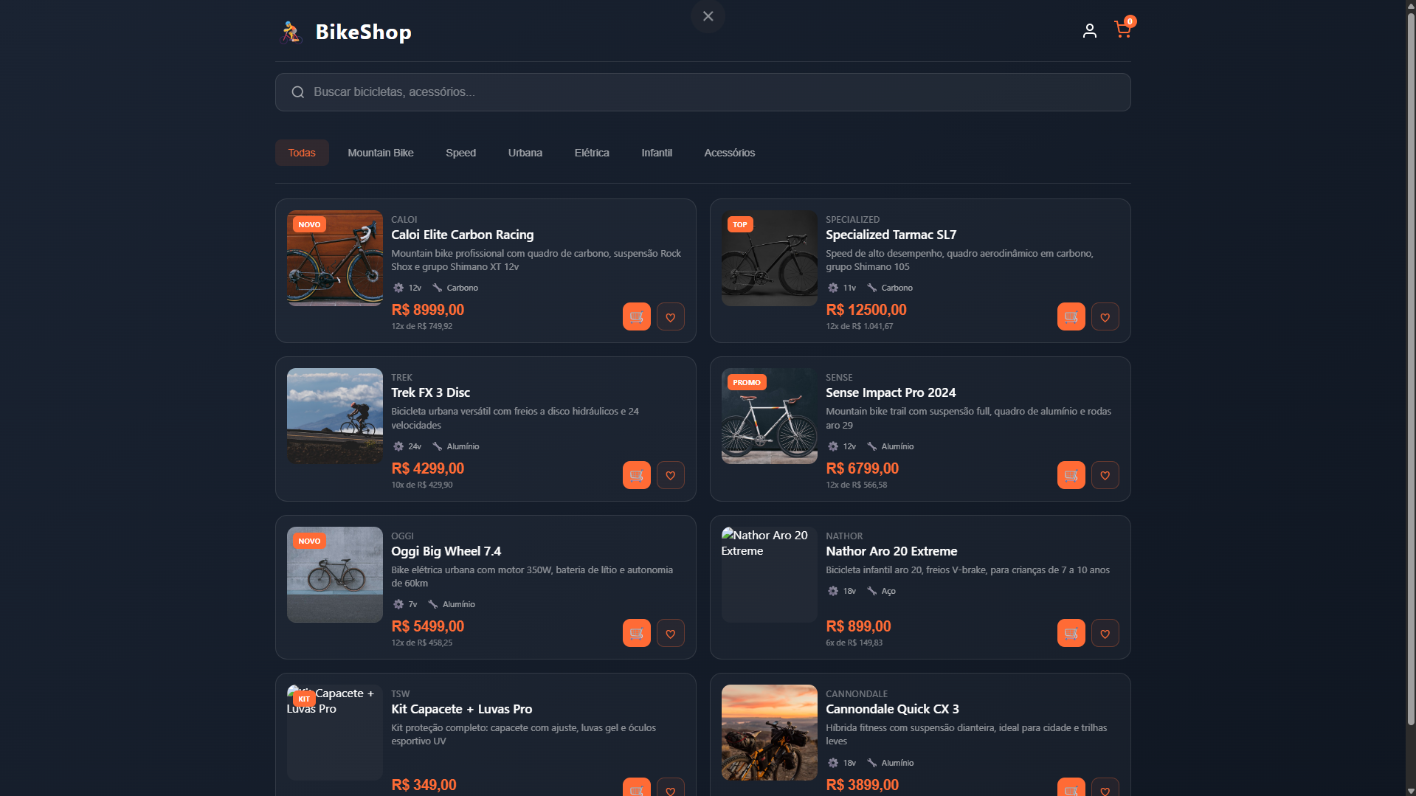Click the Nathor Aro 20 Extreme title
This screenshot has width=1416, height=796.
click(891, 551)
